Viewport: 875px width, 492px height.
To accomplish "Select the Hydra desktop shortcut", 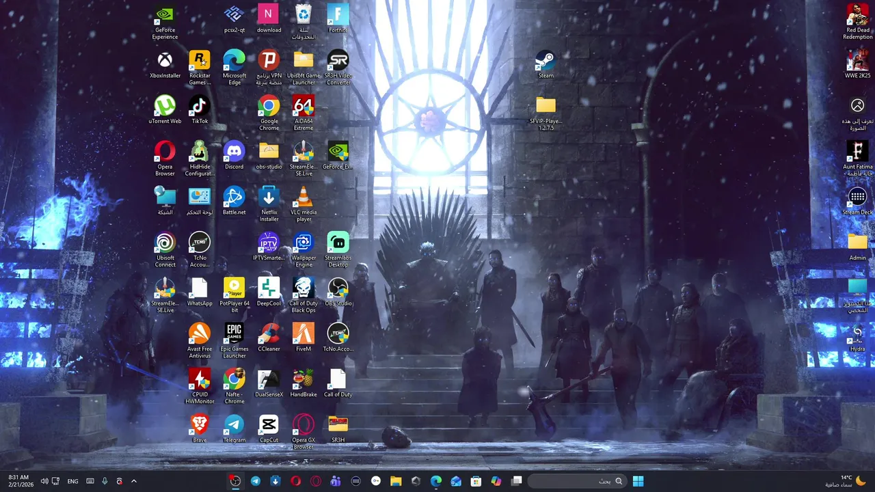I will (857, 338).
